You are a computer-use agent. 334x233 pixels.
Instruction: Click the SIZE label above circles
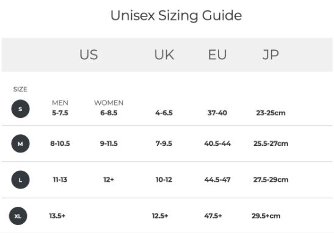point(20,89)
